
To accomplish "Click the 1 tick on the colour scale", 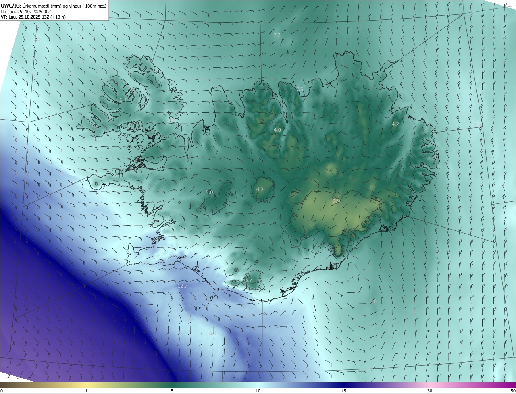I will [86, 391].
